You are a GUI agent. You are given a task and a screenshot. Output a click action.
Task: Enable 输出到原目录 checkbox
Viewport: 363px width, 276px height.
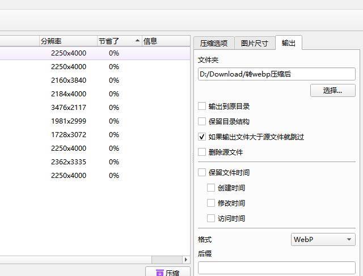tap(202, 107)
